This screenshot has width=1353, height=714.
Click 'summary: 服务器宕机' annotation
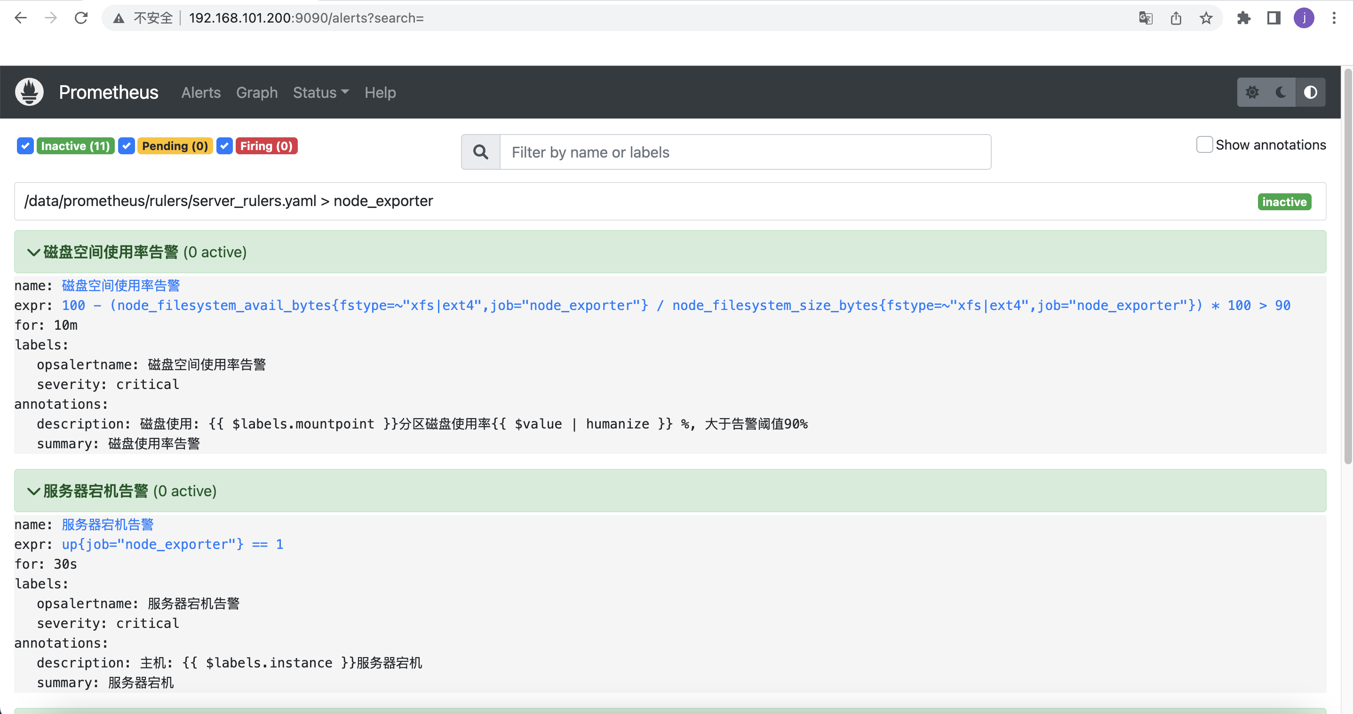click(x=105, y=683)
